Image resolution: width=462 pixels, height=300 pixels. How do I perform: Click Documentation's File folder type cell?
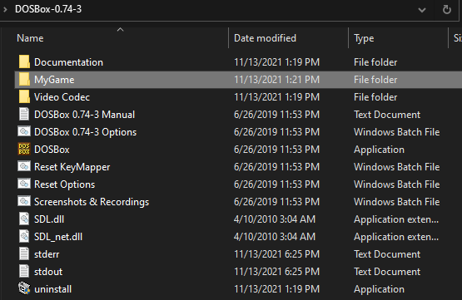click(375, 62)
